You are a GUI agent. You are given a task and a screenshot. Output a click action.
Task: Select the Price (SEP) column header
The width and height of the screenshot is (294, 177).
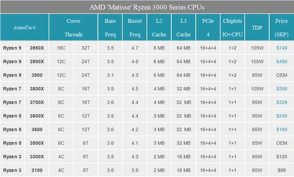pyautogui.click(x=282, y=28)
